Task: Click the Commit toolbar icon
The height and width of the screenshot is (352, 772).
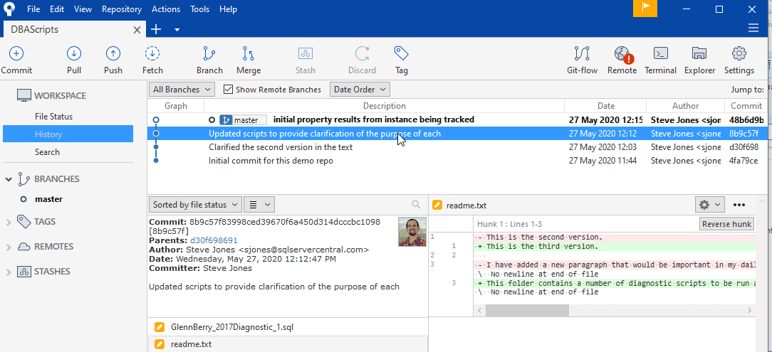Action: [x=16, y=54]
